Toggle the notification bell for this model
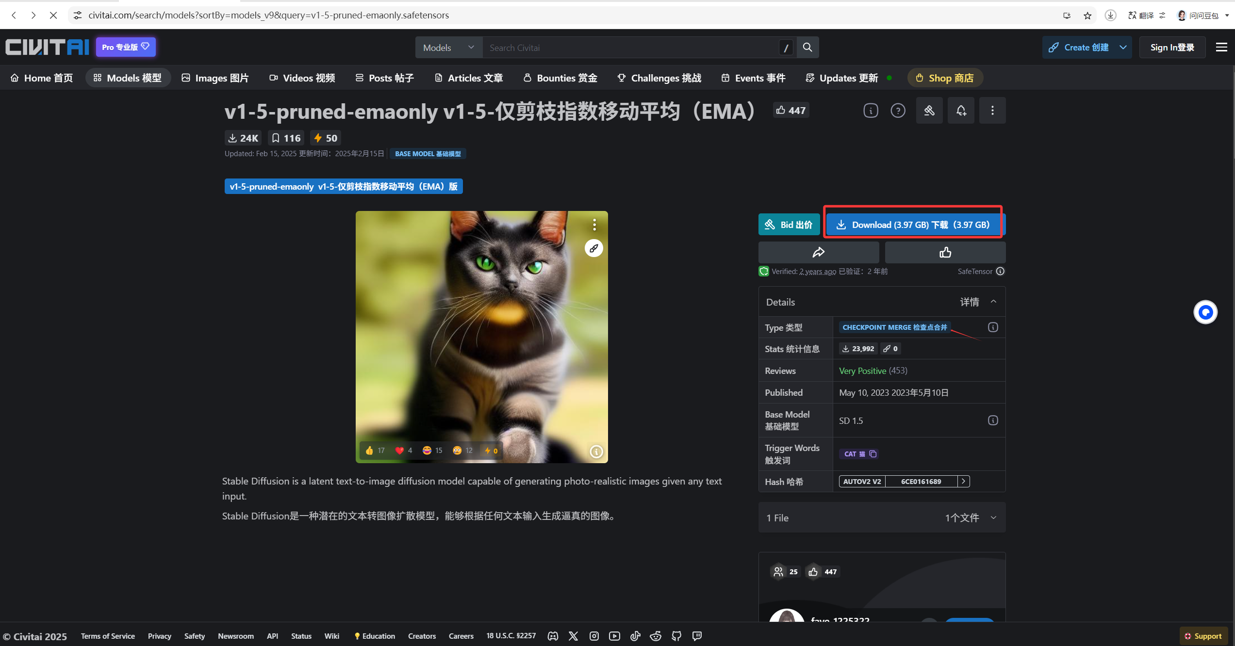The height and width of the screenshot is (646, 1235). click(x=961, y=110)
